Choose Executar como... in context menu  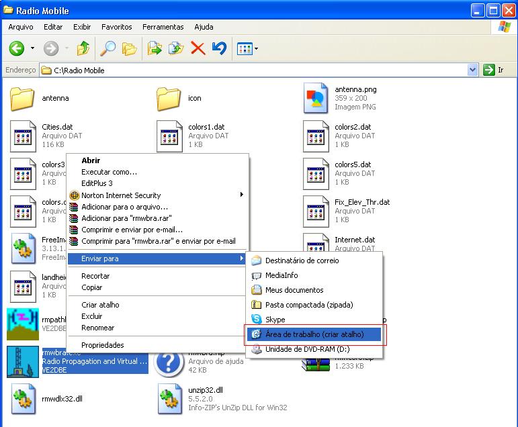click(157, 172)
